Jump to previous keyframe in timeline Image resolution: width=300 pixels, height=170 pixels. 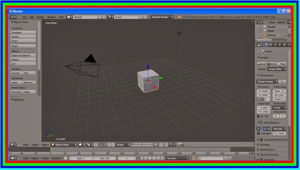click(146, 158)
